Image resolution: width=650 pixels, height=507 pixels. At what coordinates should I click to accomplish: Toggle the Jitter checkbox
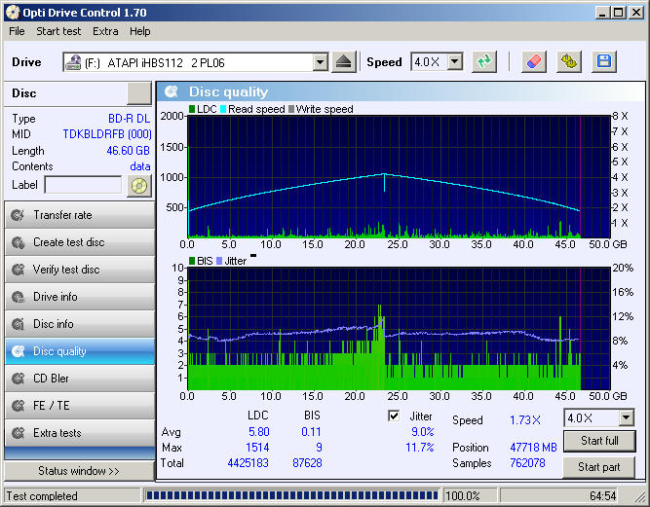tap(394, 416)
